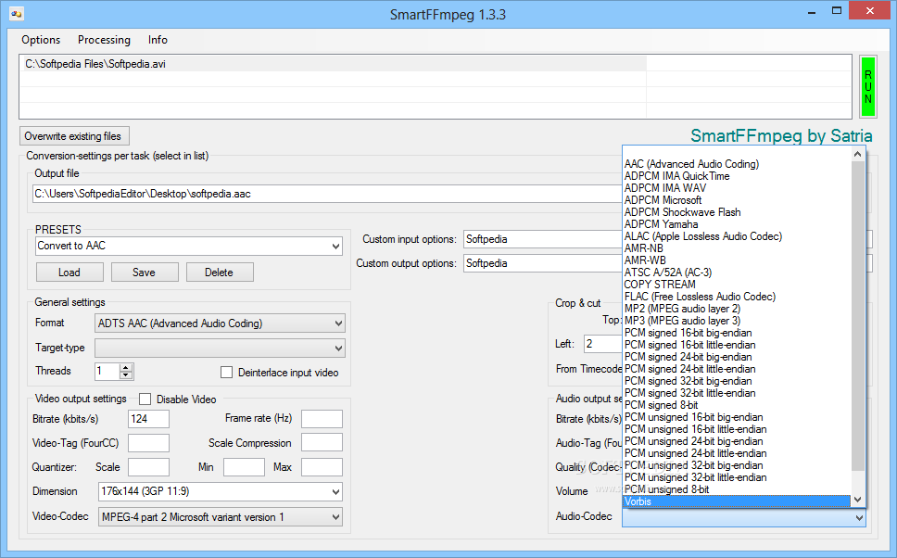This screenshot has height=558, width=897.
Task: Toggle the Disable Video checkbox
Action: click(x=145, y=399)
